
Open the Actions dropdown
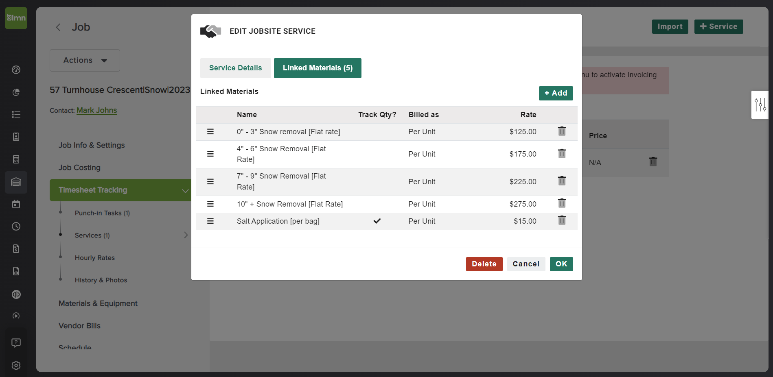click(x=85, y=60)
